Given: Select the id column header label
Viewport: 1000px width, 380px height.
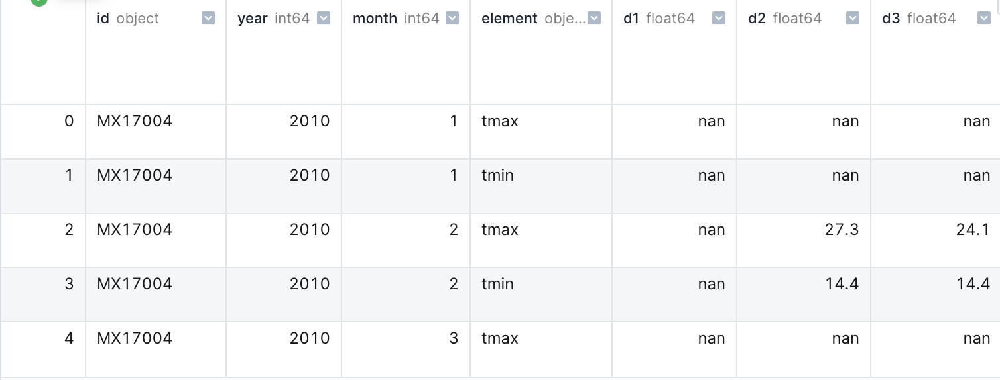Looking at the screenshot, I should click(103, 19).
